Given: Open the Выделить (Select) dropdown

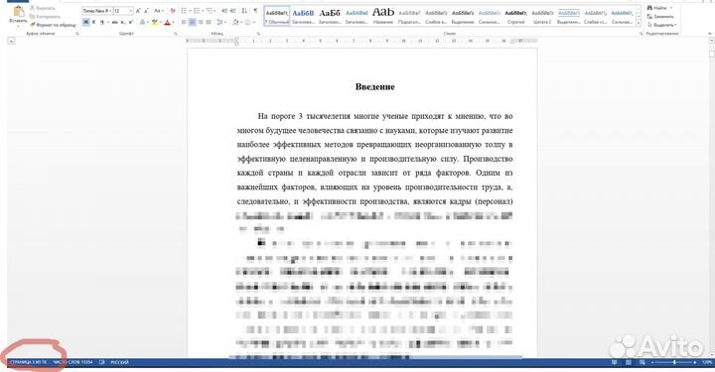Looking at the screenshot, I should tap(662, 25).
